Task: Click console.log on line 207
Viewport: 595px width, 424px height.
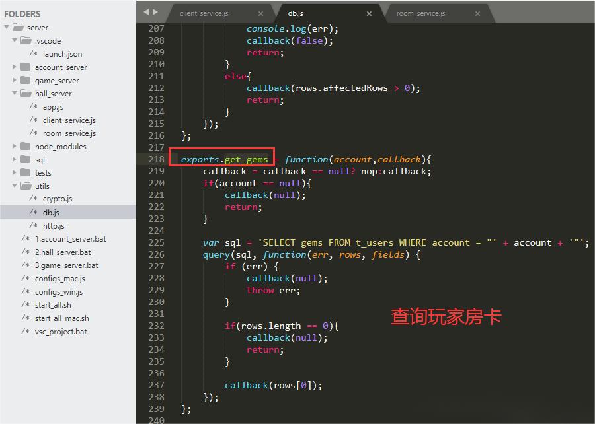Action: click(276, 29)
